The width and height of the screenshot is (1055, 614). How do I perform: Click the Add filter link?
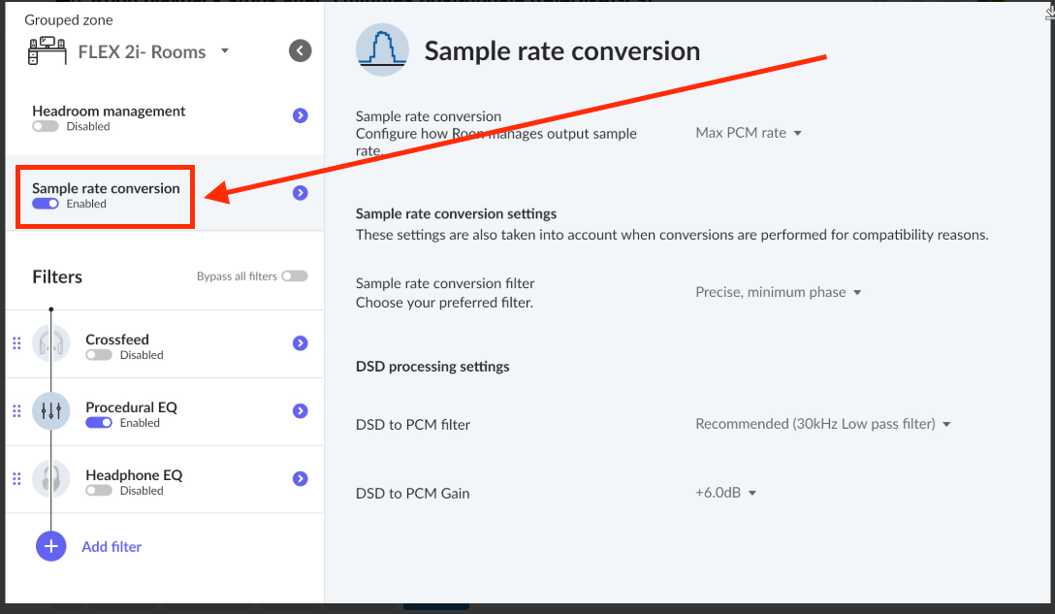click(112, 547)
